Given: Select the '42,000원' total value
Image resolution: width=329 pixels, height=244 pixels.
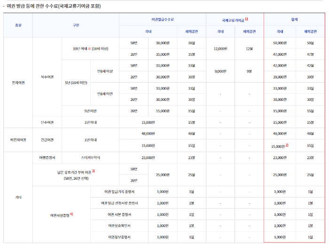Looking at the screenshot, I should [280, 66].
